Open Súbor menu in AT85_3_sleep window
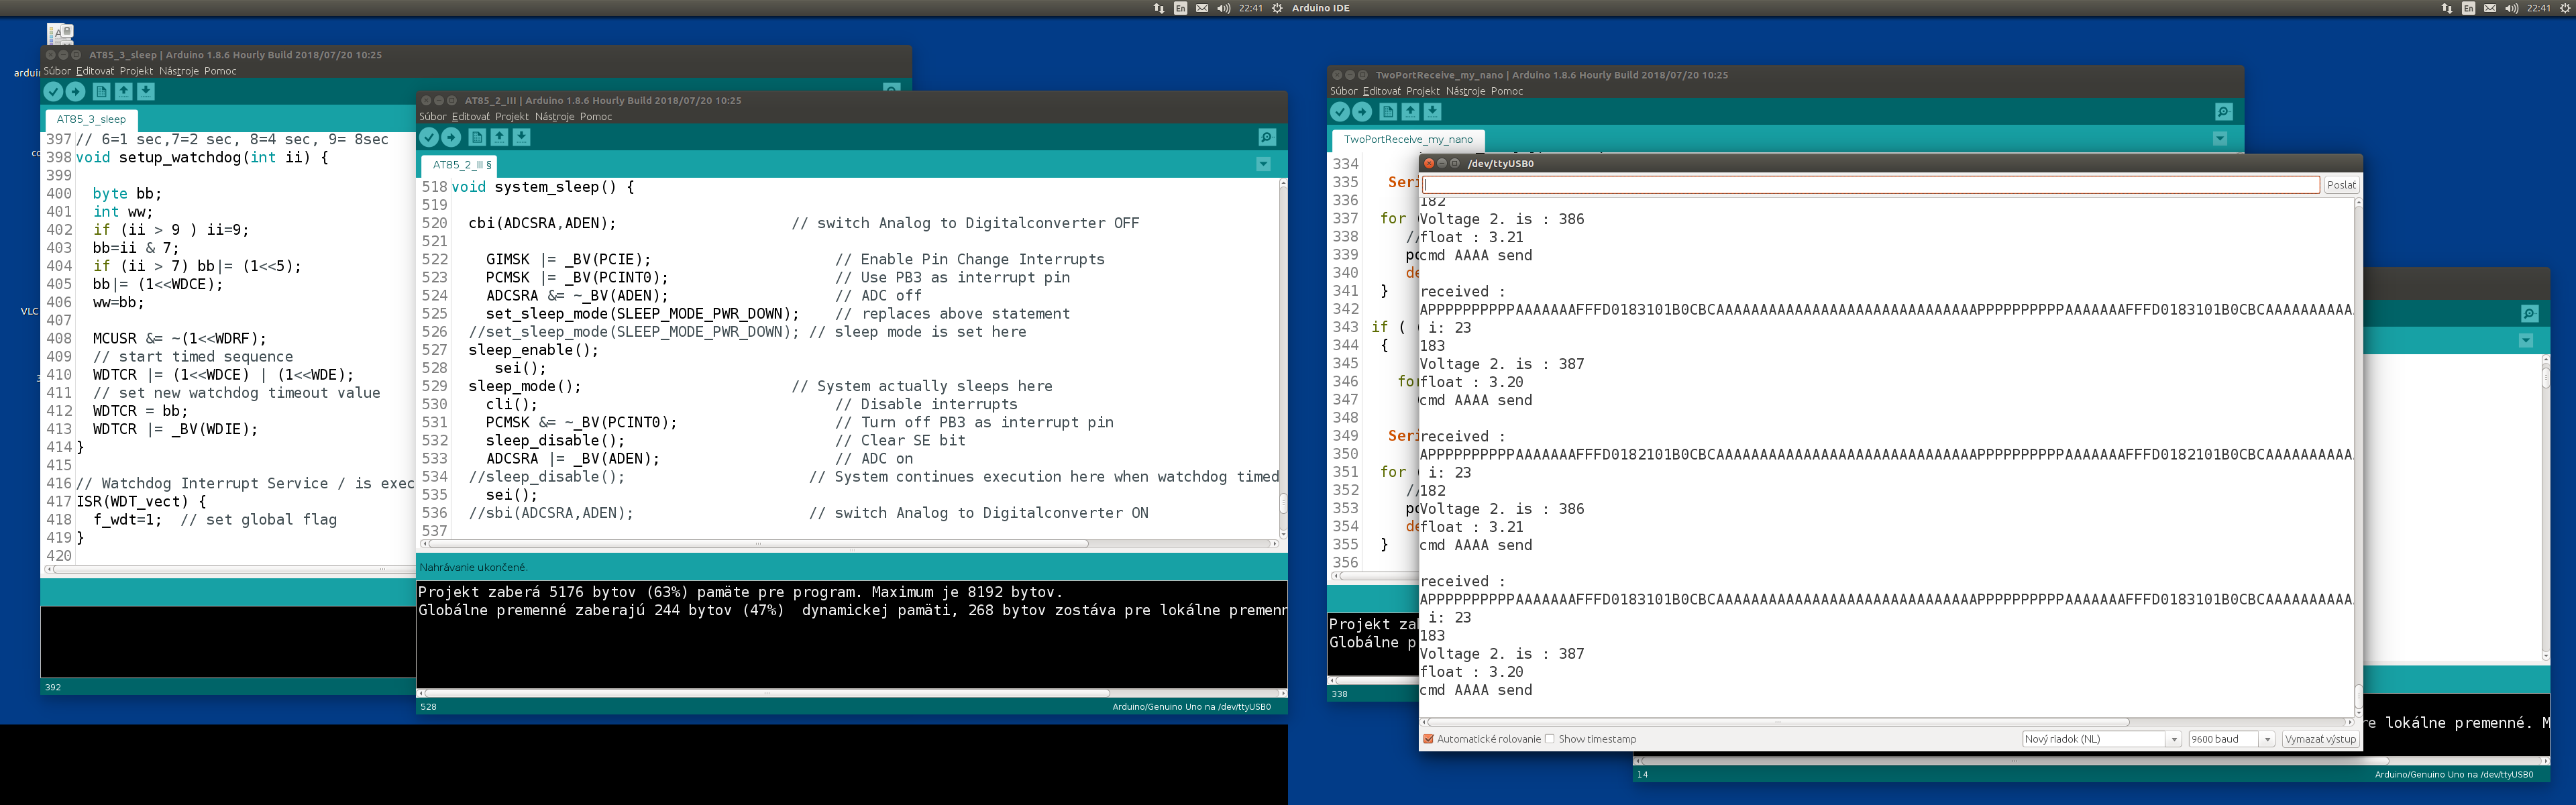Viewport: 2576px width, 805px height. coord(57,71)
